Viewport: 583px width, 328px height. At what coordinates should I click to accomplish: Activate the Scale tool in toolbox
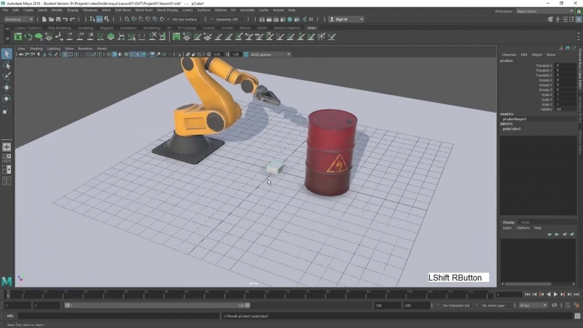coord(7,110)
